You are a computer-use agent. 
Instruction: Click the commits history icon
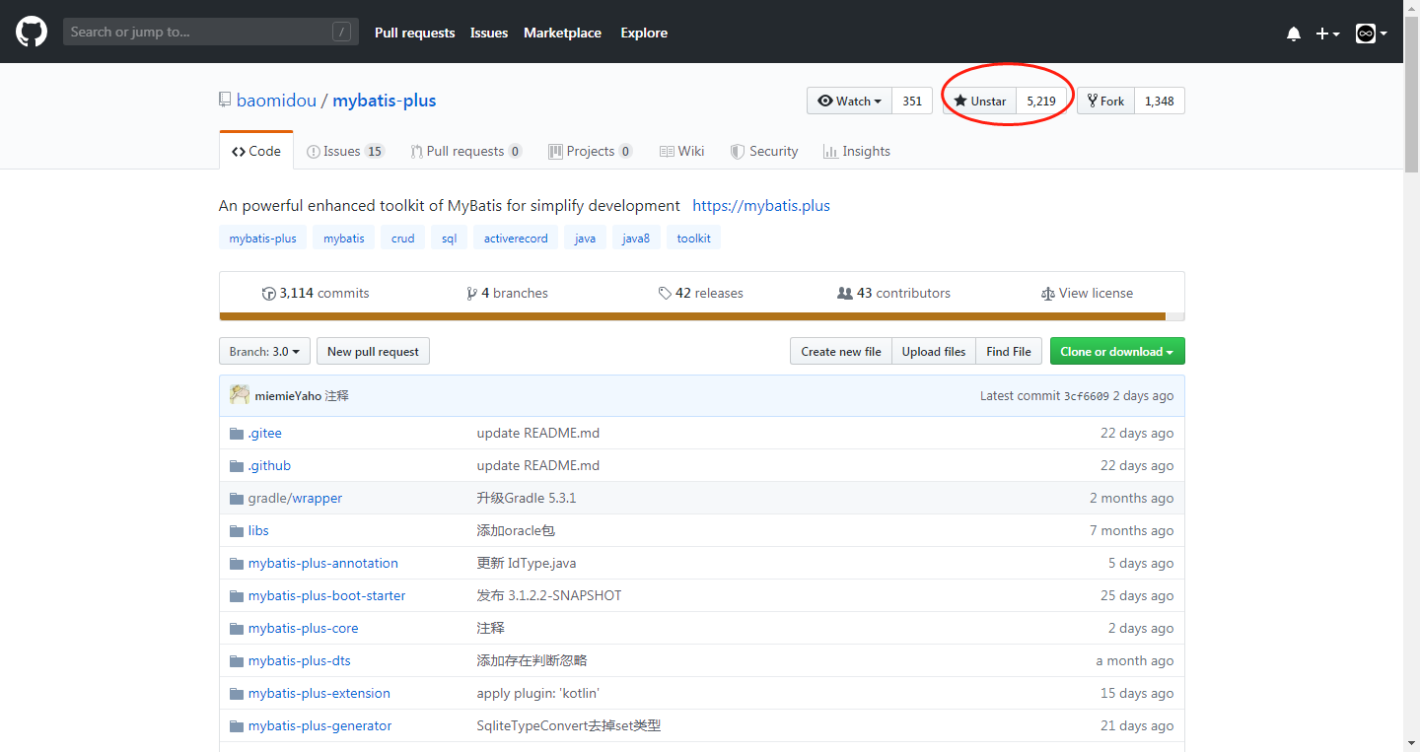[x=268, y=294]
